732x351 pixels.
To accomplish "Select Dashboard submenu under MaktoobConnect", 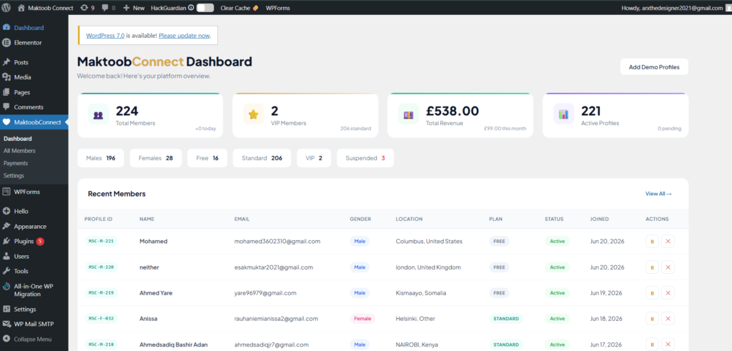I will [x=18, y=139].
